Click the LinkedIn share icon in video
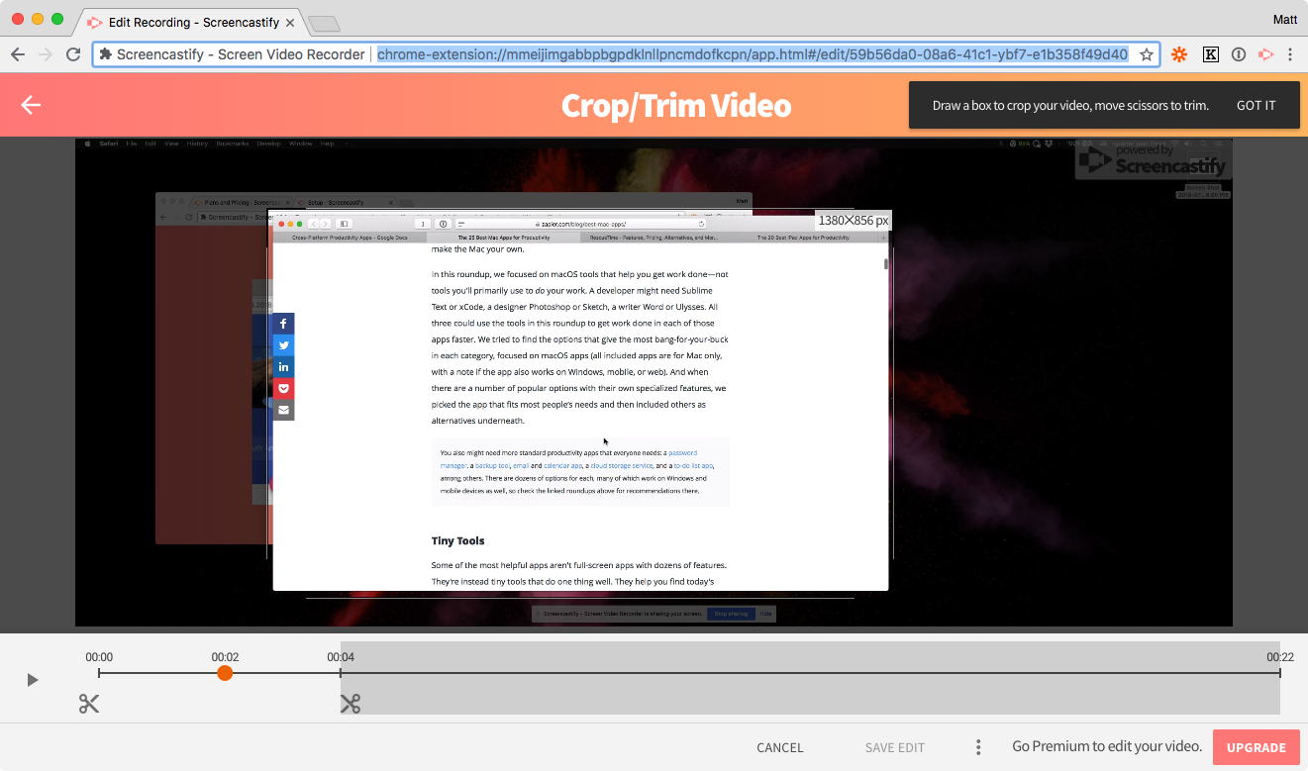The height and width of the screenshot is (771, 1308). (x=283, y=367)
